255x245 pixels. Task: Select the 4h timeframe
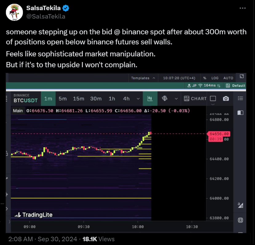point(126,99)
